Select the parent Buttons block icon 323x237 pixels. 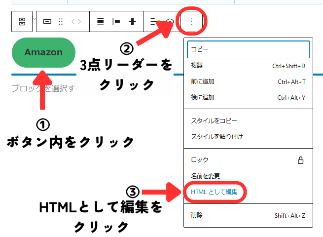[22, 21]
